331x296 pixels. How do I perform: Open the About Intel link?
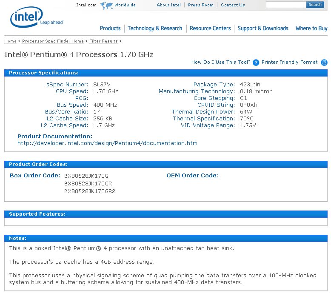tap(168, 5)
